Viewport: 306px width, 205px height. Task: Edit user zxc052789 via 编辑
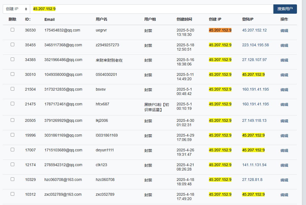pos(284,195)
